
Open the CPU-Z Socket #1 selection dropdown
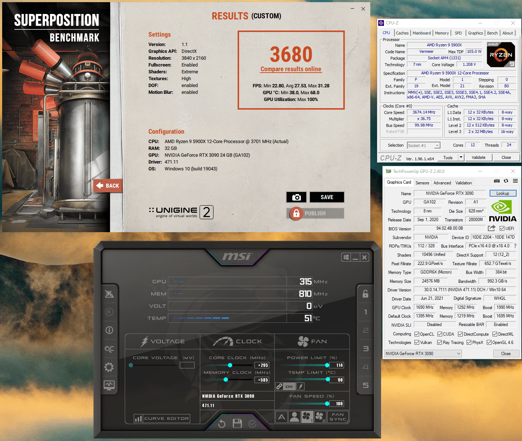(424, 145)
